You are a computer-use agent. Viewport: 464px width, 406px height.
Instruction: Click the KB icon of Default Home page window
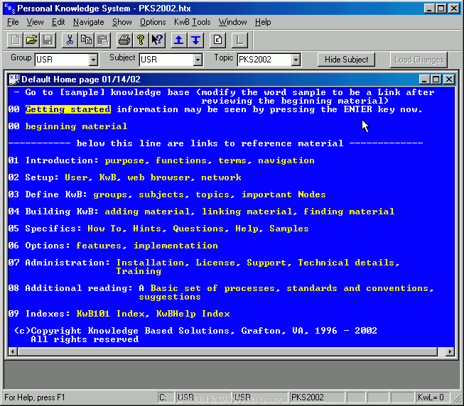14,79
